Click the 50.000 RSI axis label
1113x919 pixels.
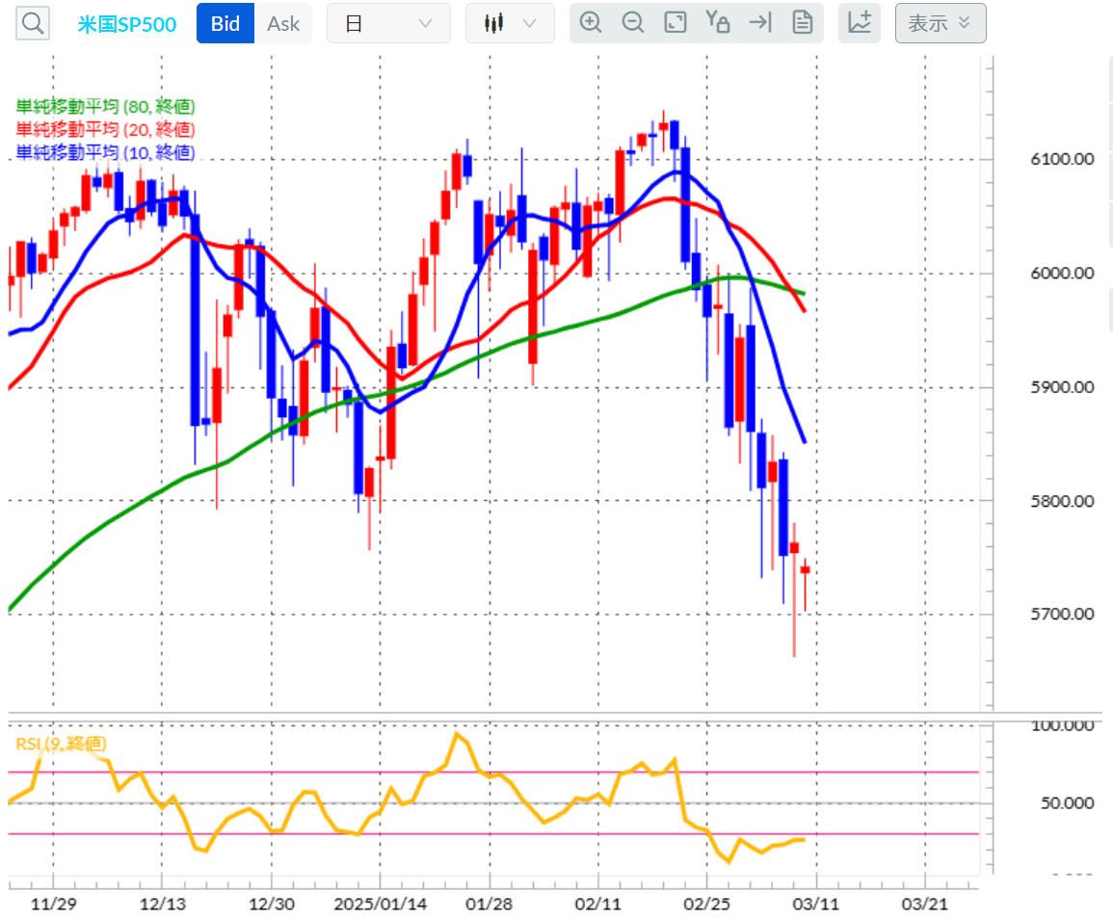(x=1067, y=802)
